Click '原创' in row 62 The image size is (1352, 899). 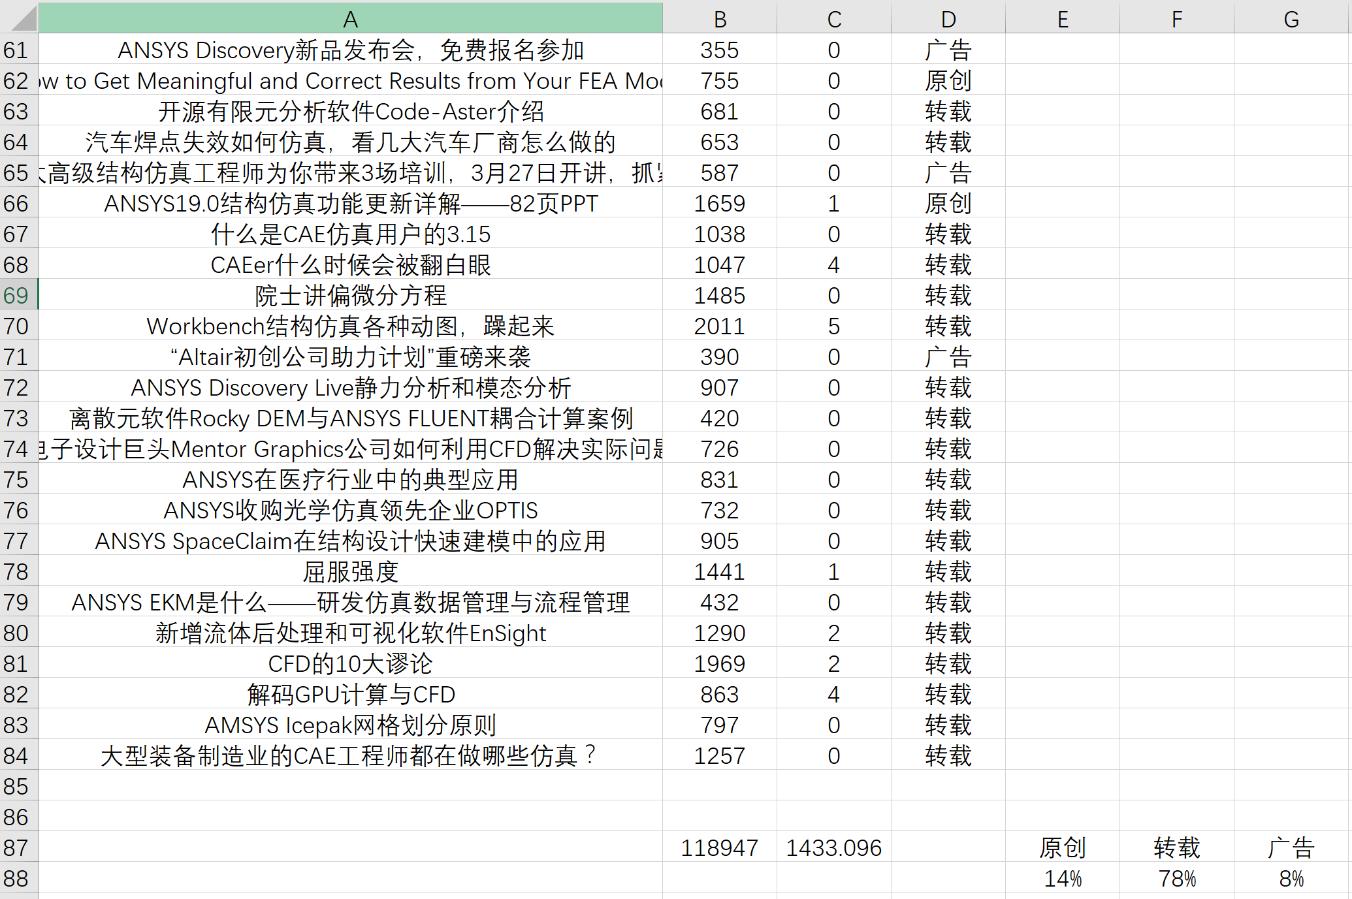pyautogui.click(x=948, y=81)
